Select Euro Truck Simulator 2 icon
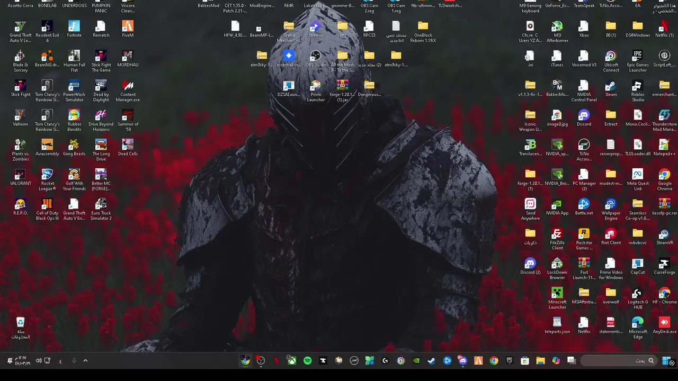 (101, 210)
